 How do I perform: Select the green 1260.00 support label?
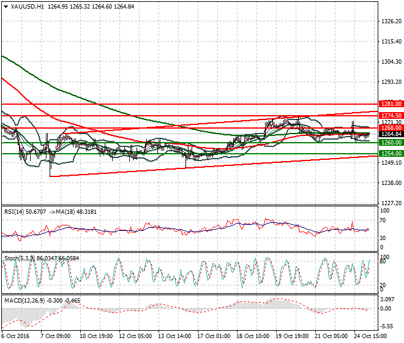(391, 142)
